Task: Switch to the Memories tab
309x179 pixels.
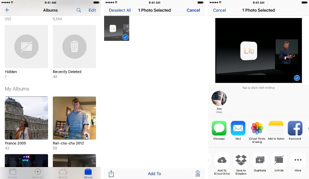Action: [38, 173]
